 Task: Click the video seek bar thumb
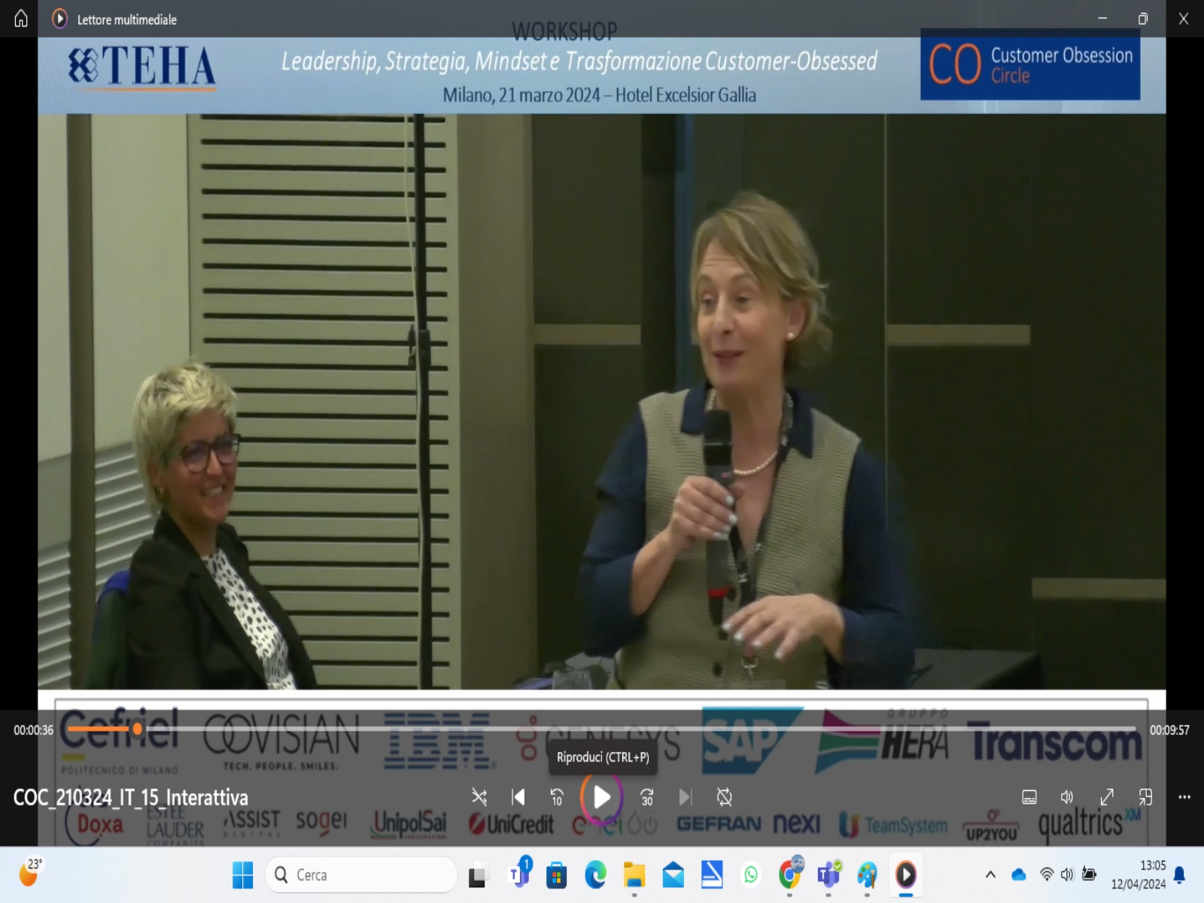pyautogui.click(x=137, y=728)
